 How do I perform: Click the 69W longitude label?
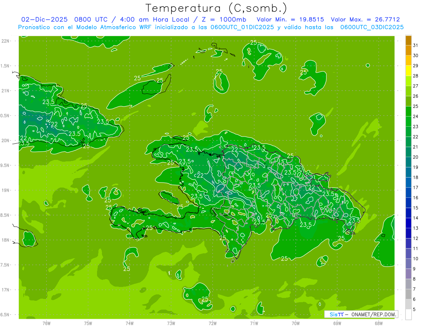point(337,323)
